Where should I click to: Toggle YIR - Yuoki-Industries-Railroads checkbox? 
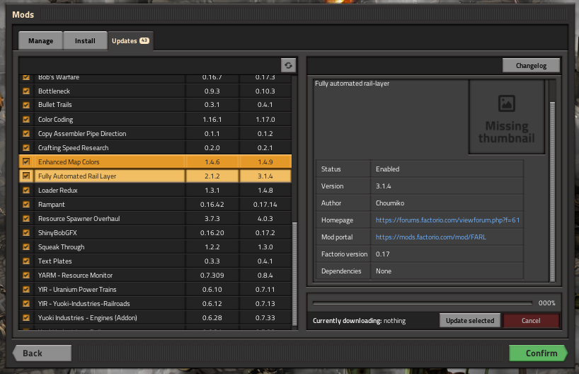(26, 303)
